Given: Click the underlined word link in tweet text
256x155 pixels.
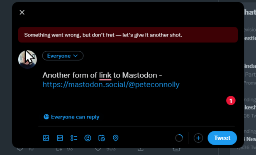Looking at the screenshot, I should point(105,75).
